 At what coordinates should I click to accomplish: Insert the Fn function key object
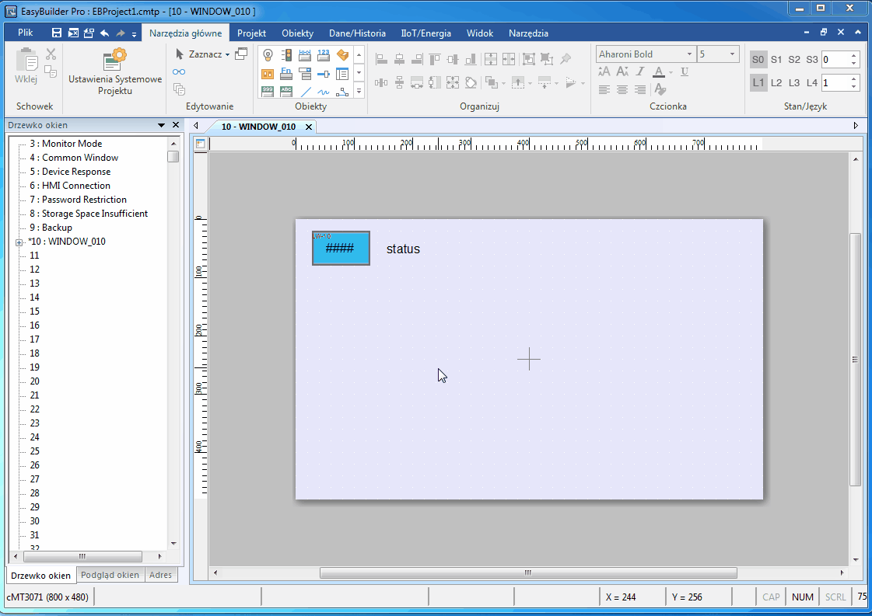point(286,73)
